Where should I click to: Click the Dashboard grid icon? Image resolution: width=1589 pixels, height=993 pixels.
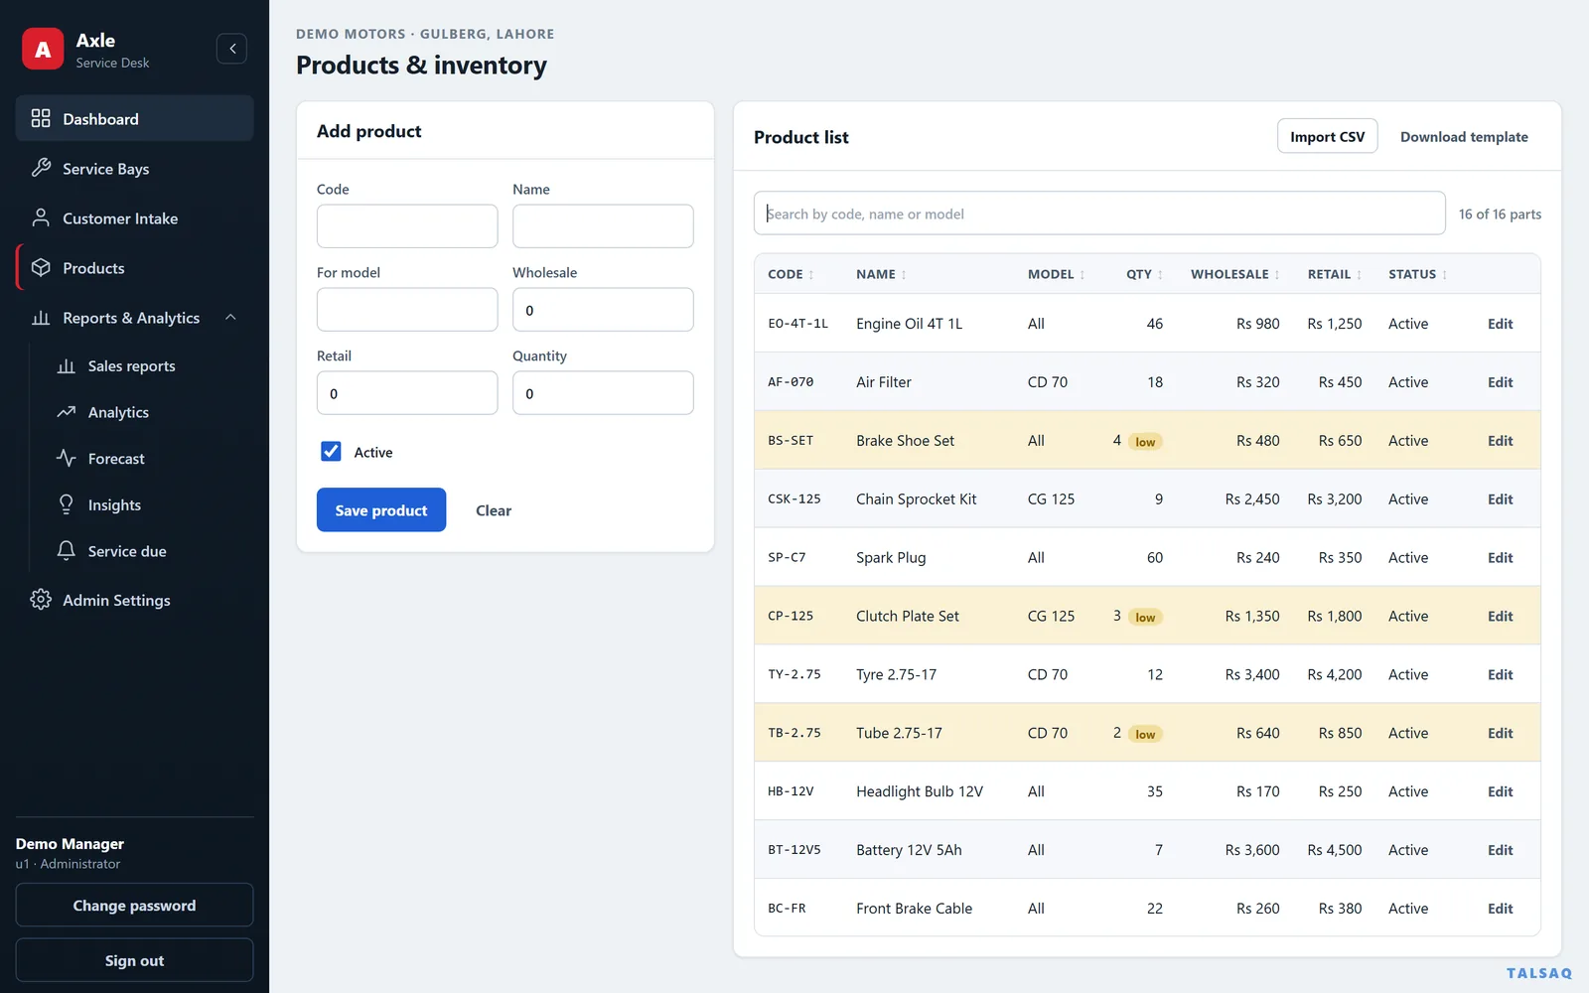(x=41, y=118)
